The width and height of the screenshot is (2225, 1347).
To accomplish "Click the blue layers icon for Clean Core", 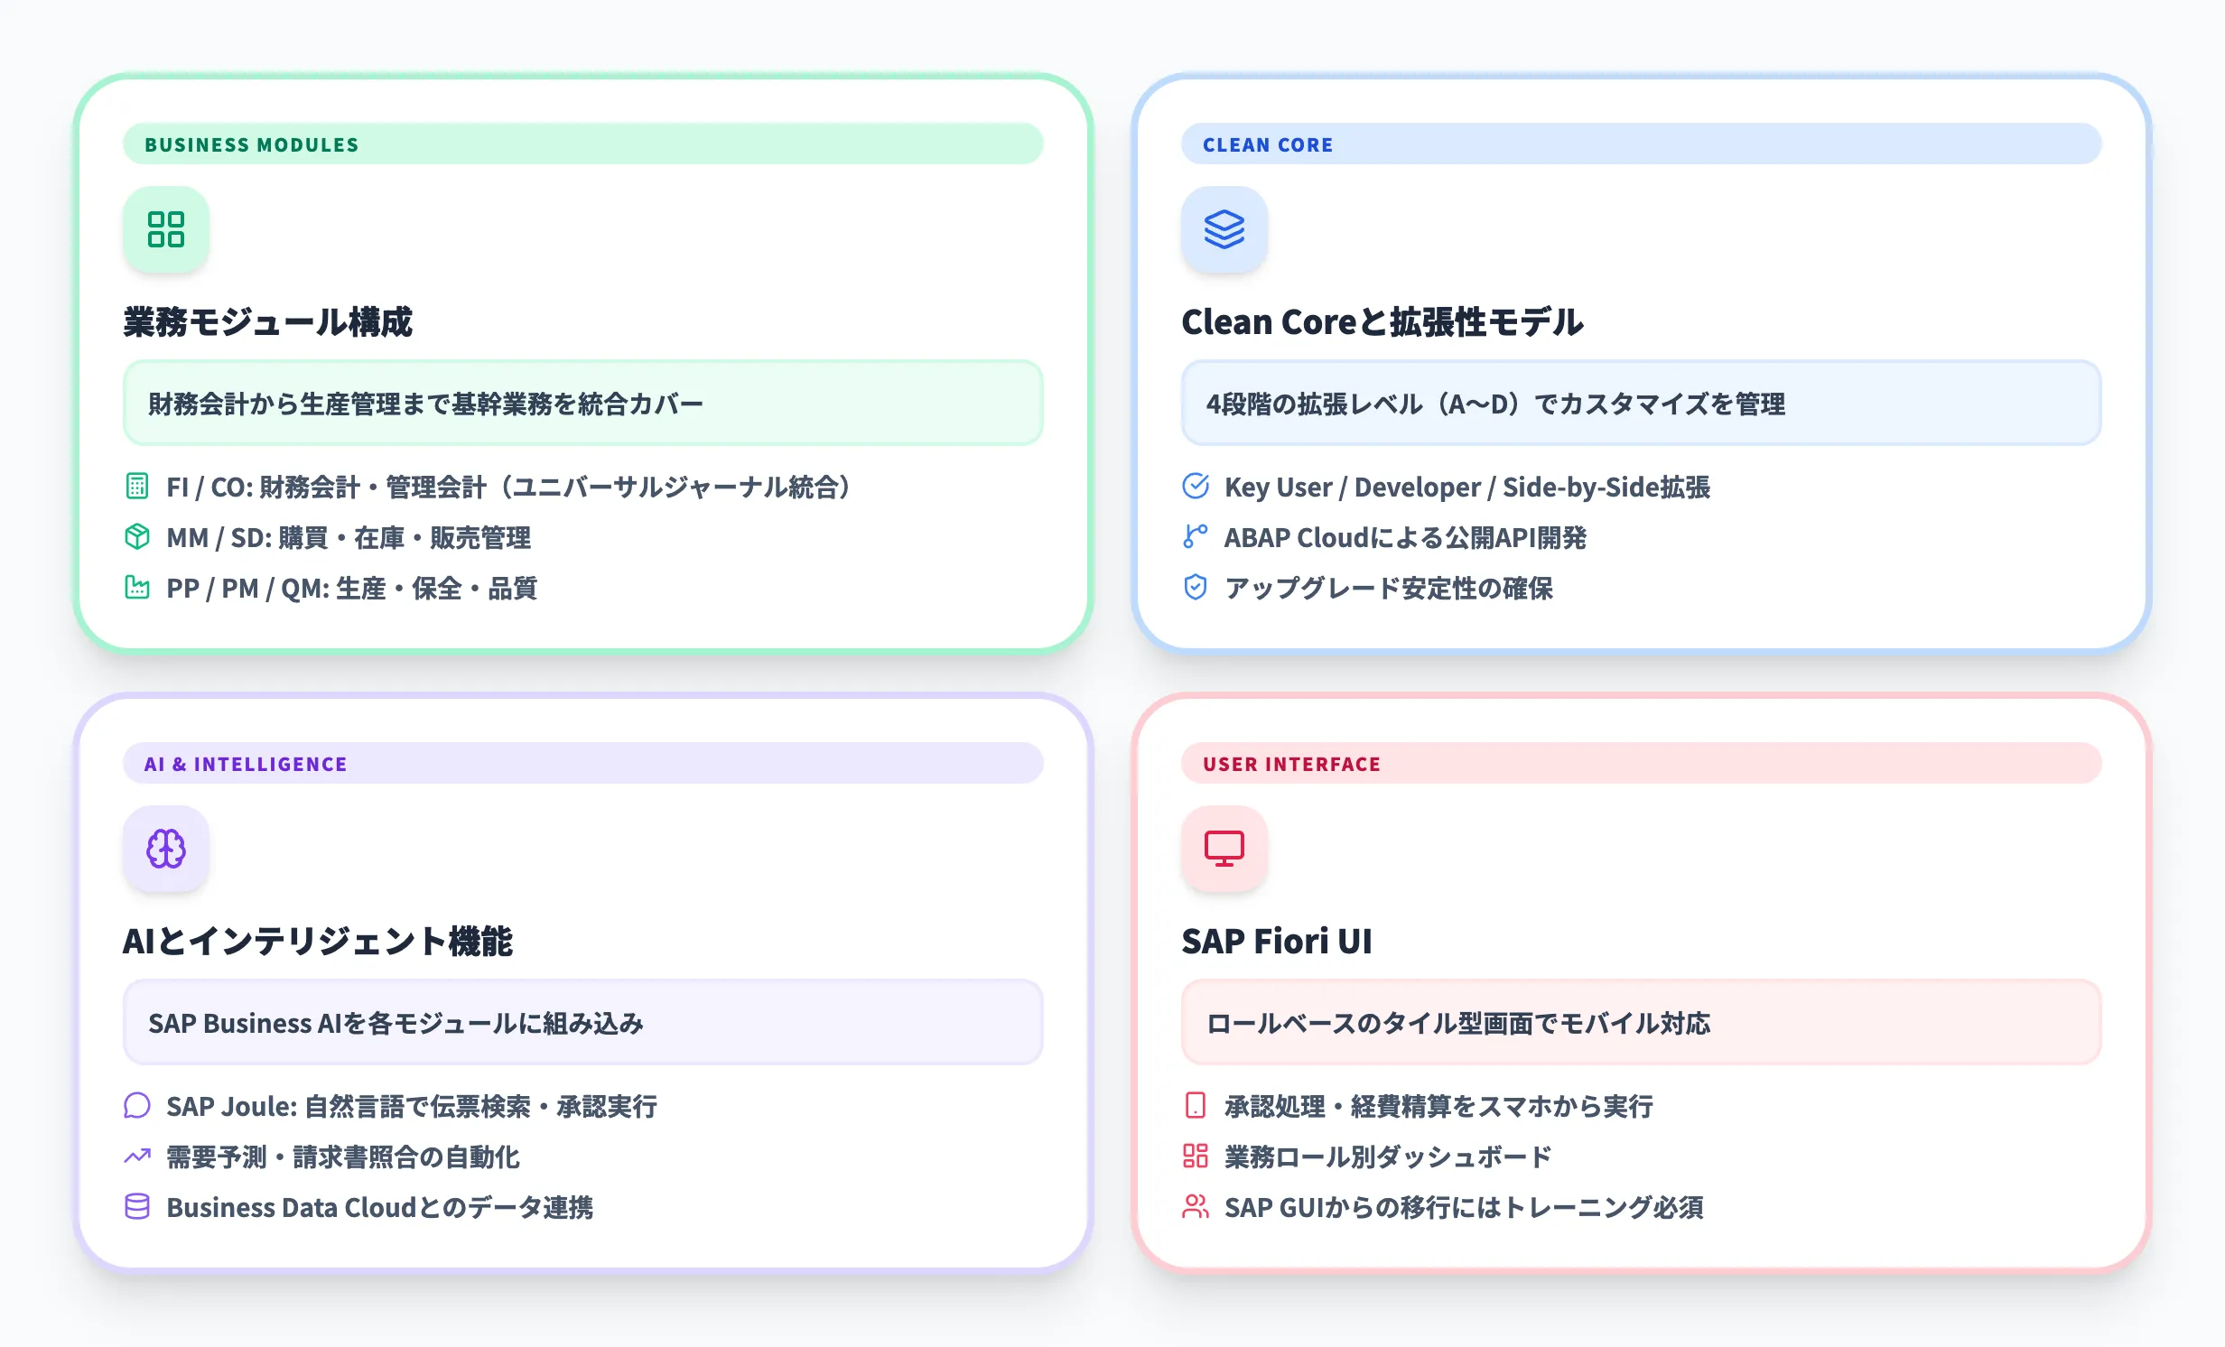I will click(1224, 229).
